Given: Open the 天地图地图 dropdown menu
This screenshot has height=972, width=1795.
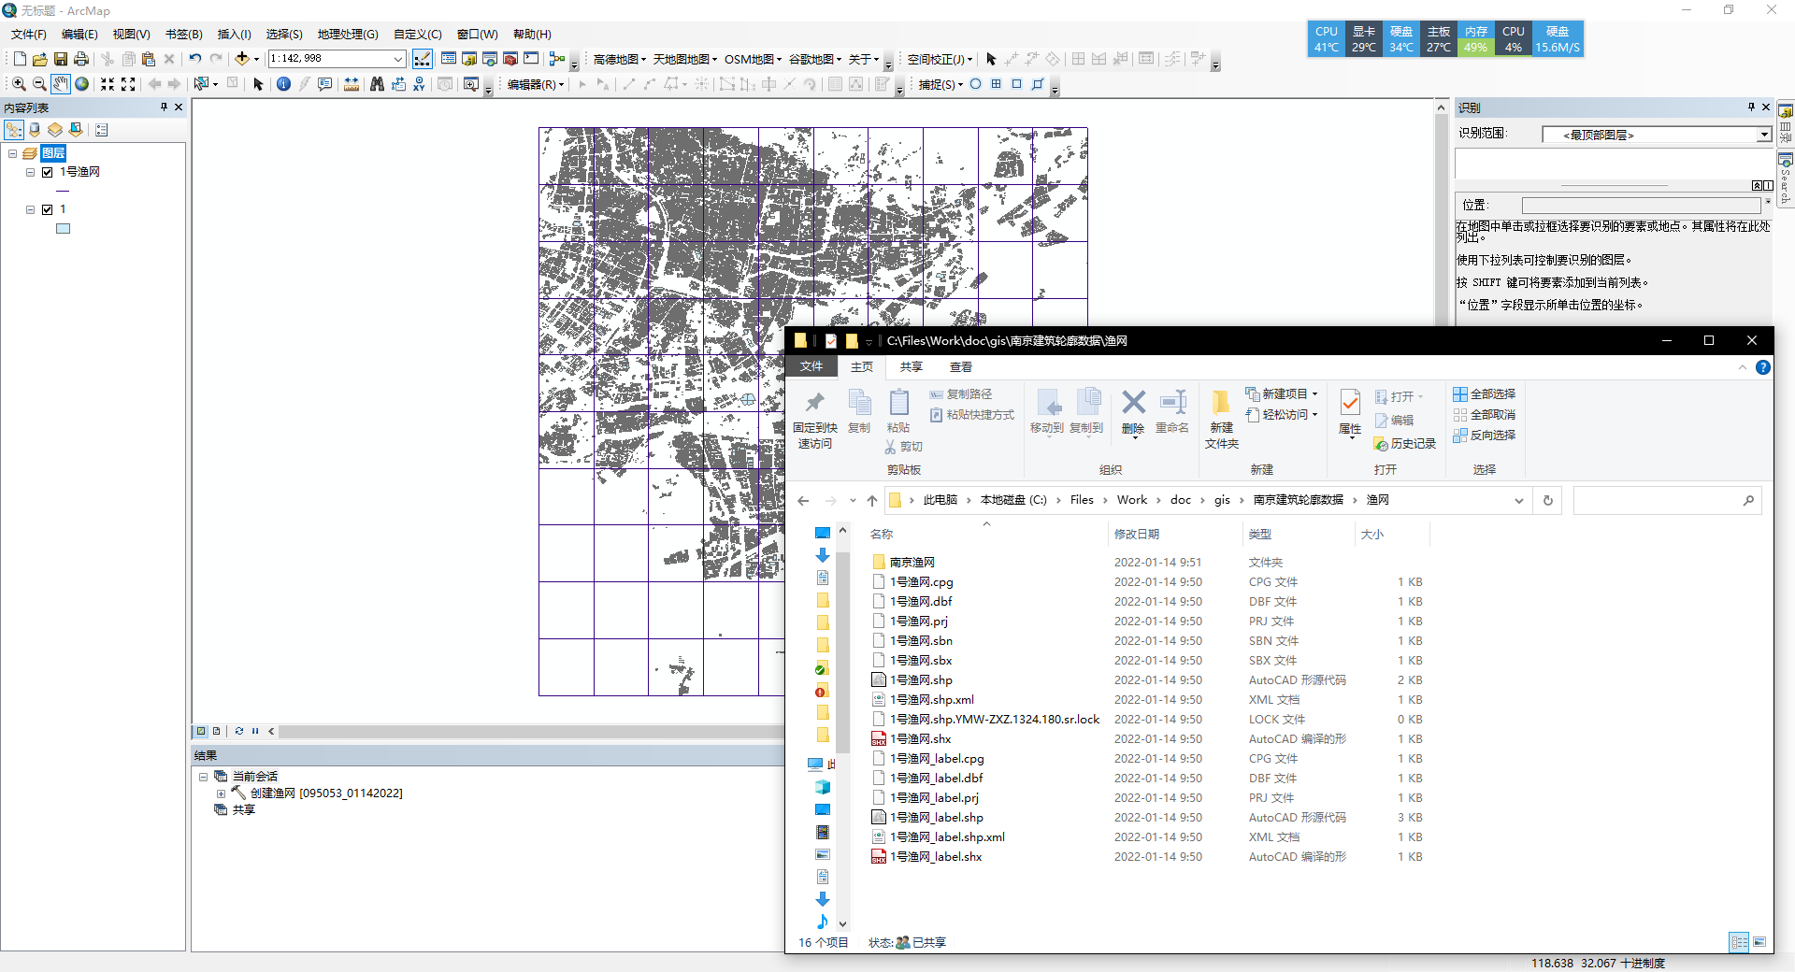Looking at the screenshot, I should tap(684, 59).
